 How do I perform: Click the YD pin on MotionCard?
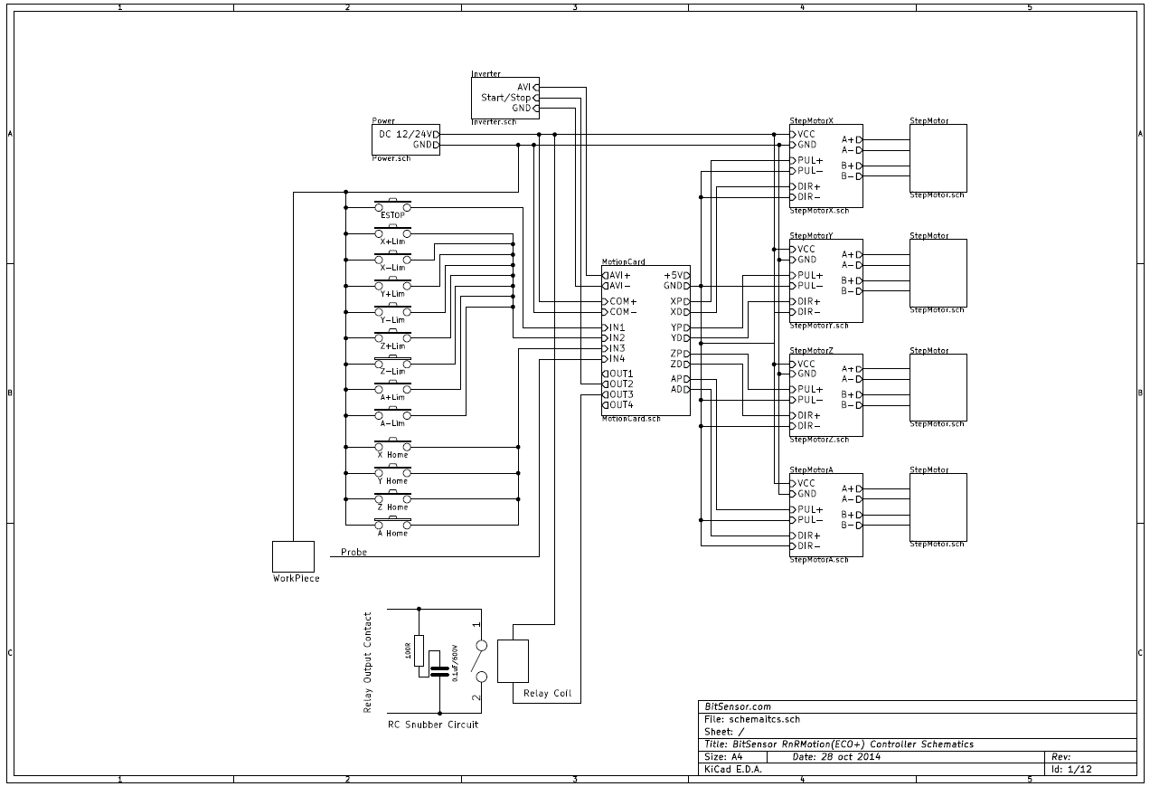(681, 338)
